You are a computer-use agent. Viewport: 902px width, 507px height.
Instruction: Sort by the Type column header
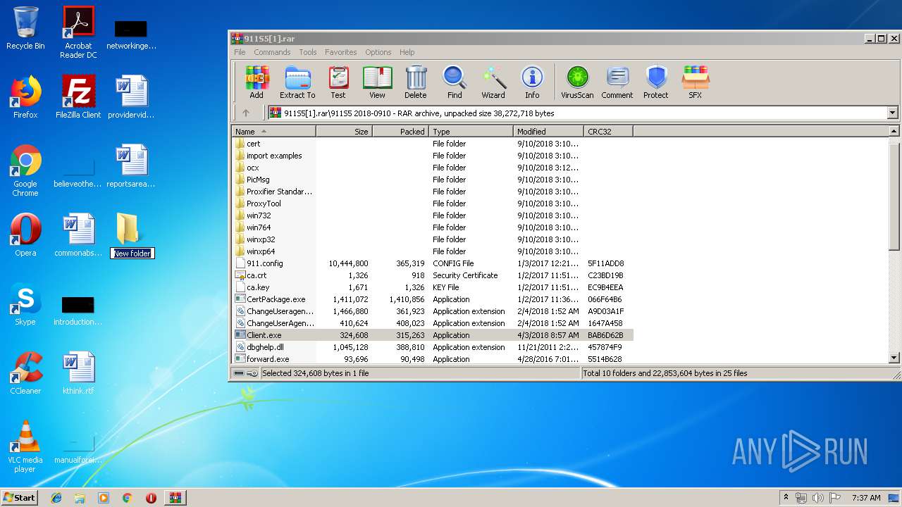pyautogui.click(x=471, y=131)
